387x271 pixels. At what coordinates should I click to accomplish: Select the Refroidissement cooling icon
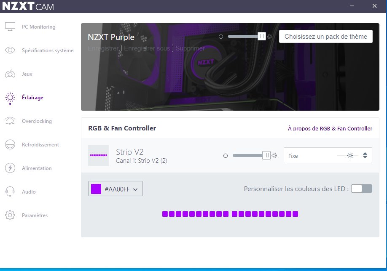point(11,144)
